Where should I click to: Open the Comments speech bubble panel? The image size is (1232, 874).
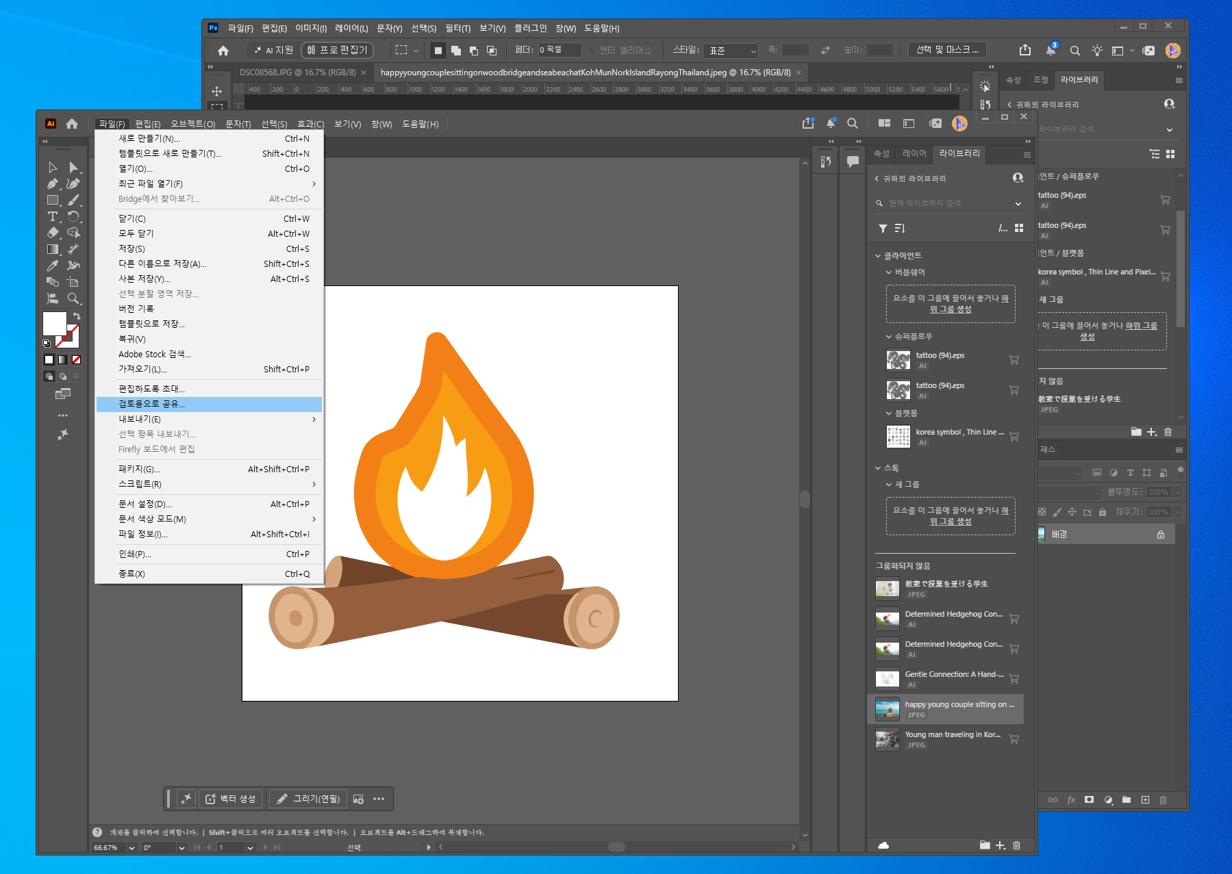853,162
